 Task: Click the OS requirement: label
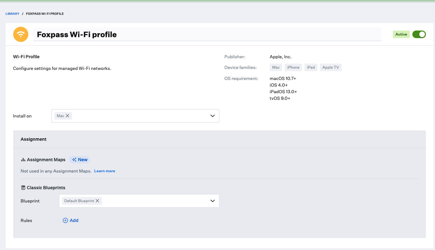tap(241, 78)
